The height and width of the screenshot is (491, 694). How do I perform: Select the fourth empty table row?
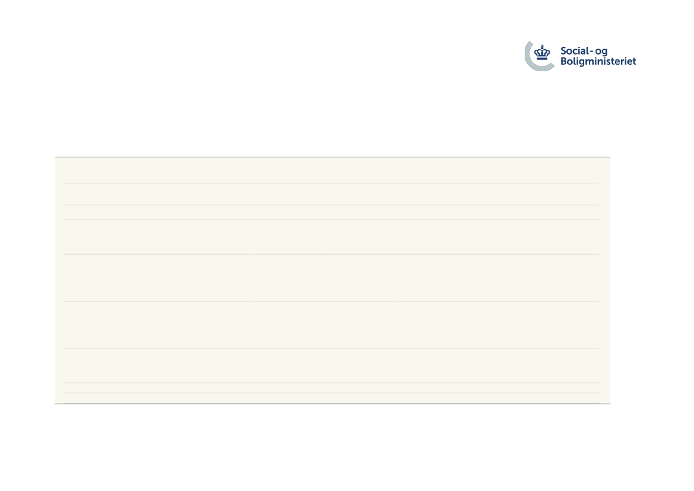(331, 237)
